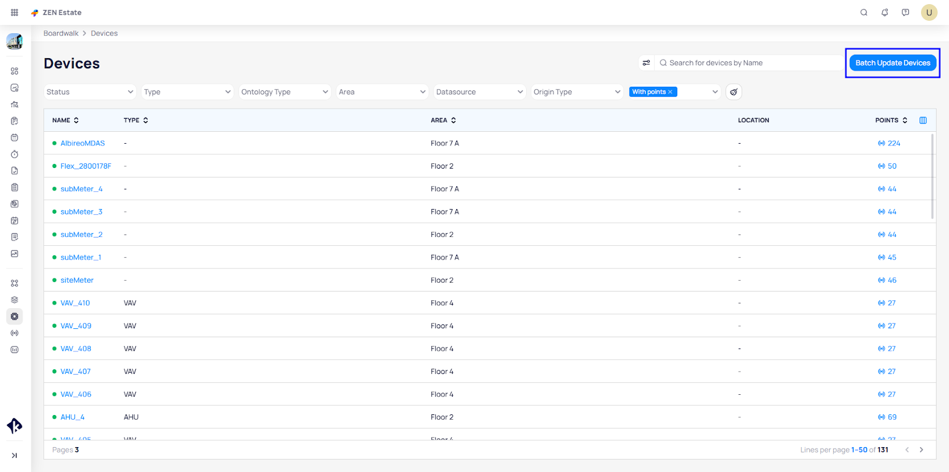
Task: Open the VAV_407 device link
Action: [75, 372]
